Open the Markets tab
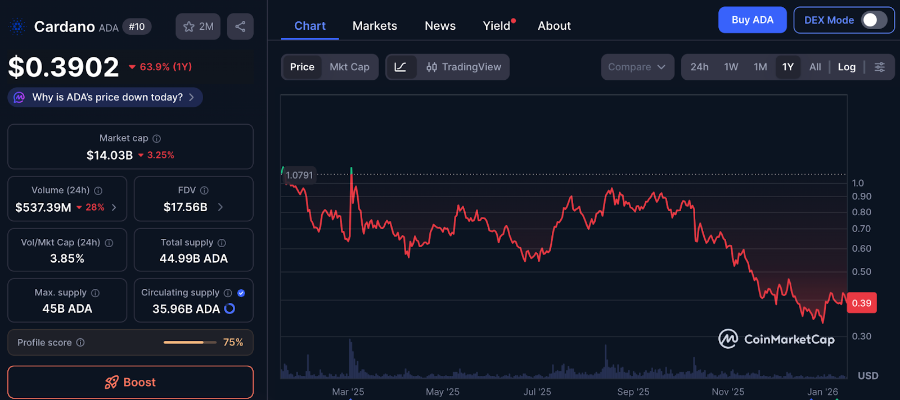The height and width of the screenshot is (400, 900). point(375,26)
